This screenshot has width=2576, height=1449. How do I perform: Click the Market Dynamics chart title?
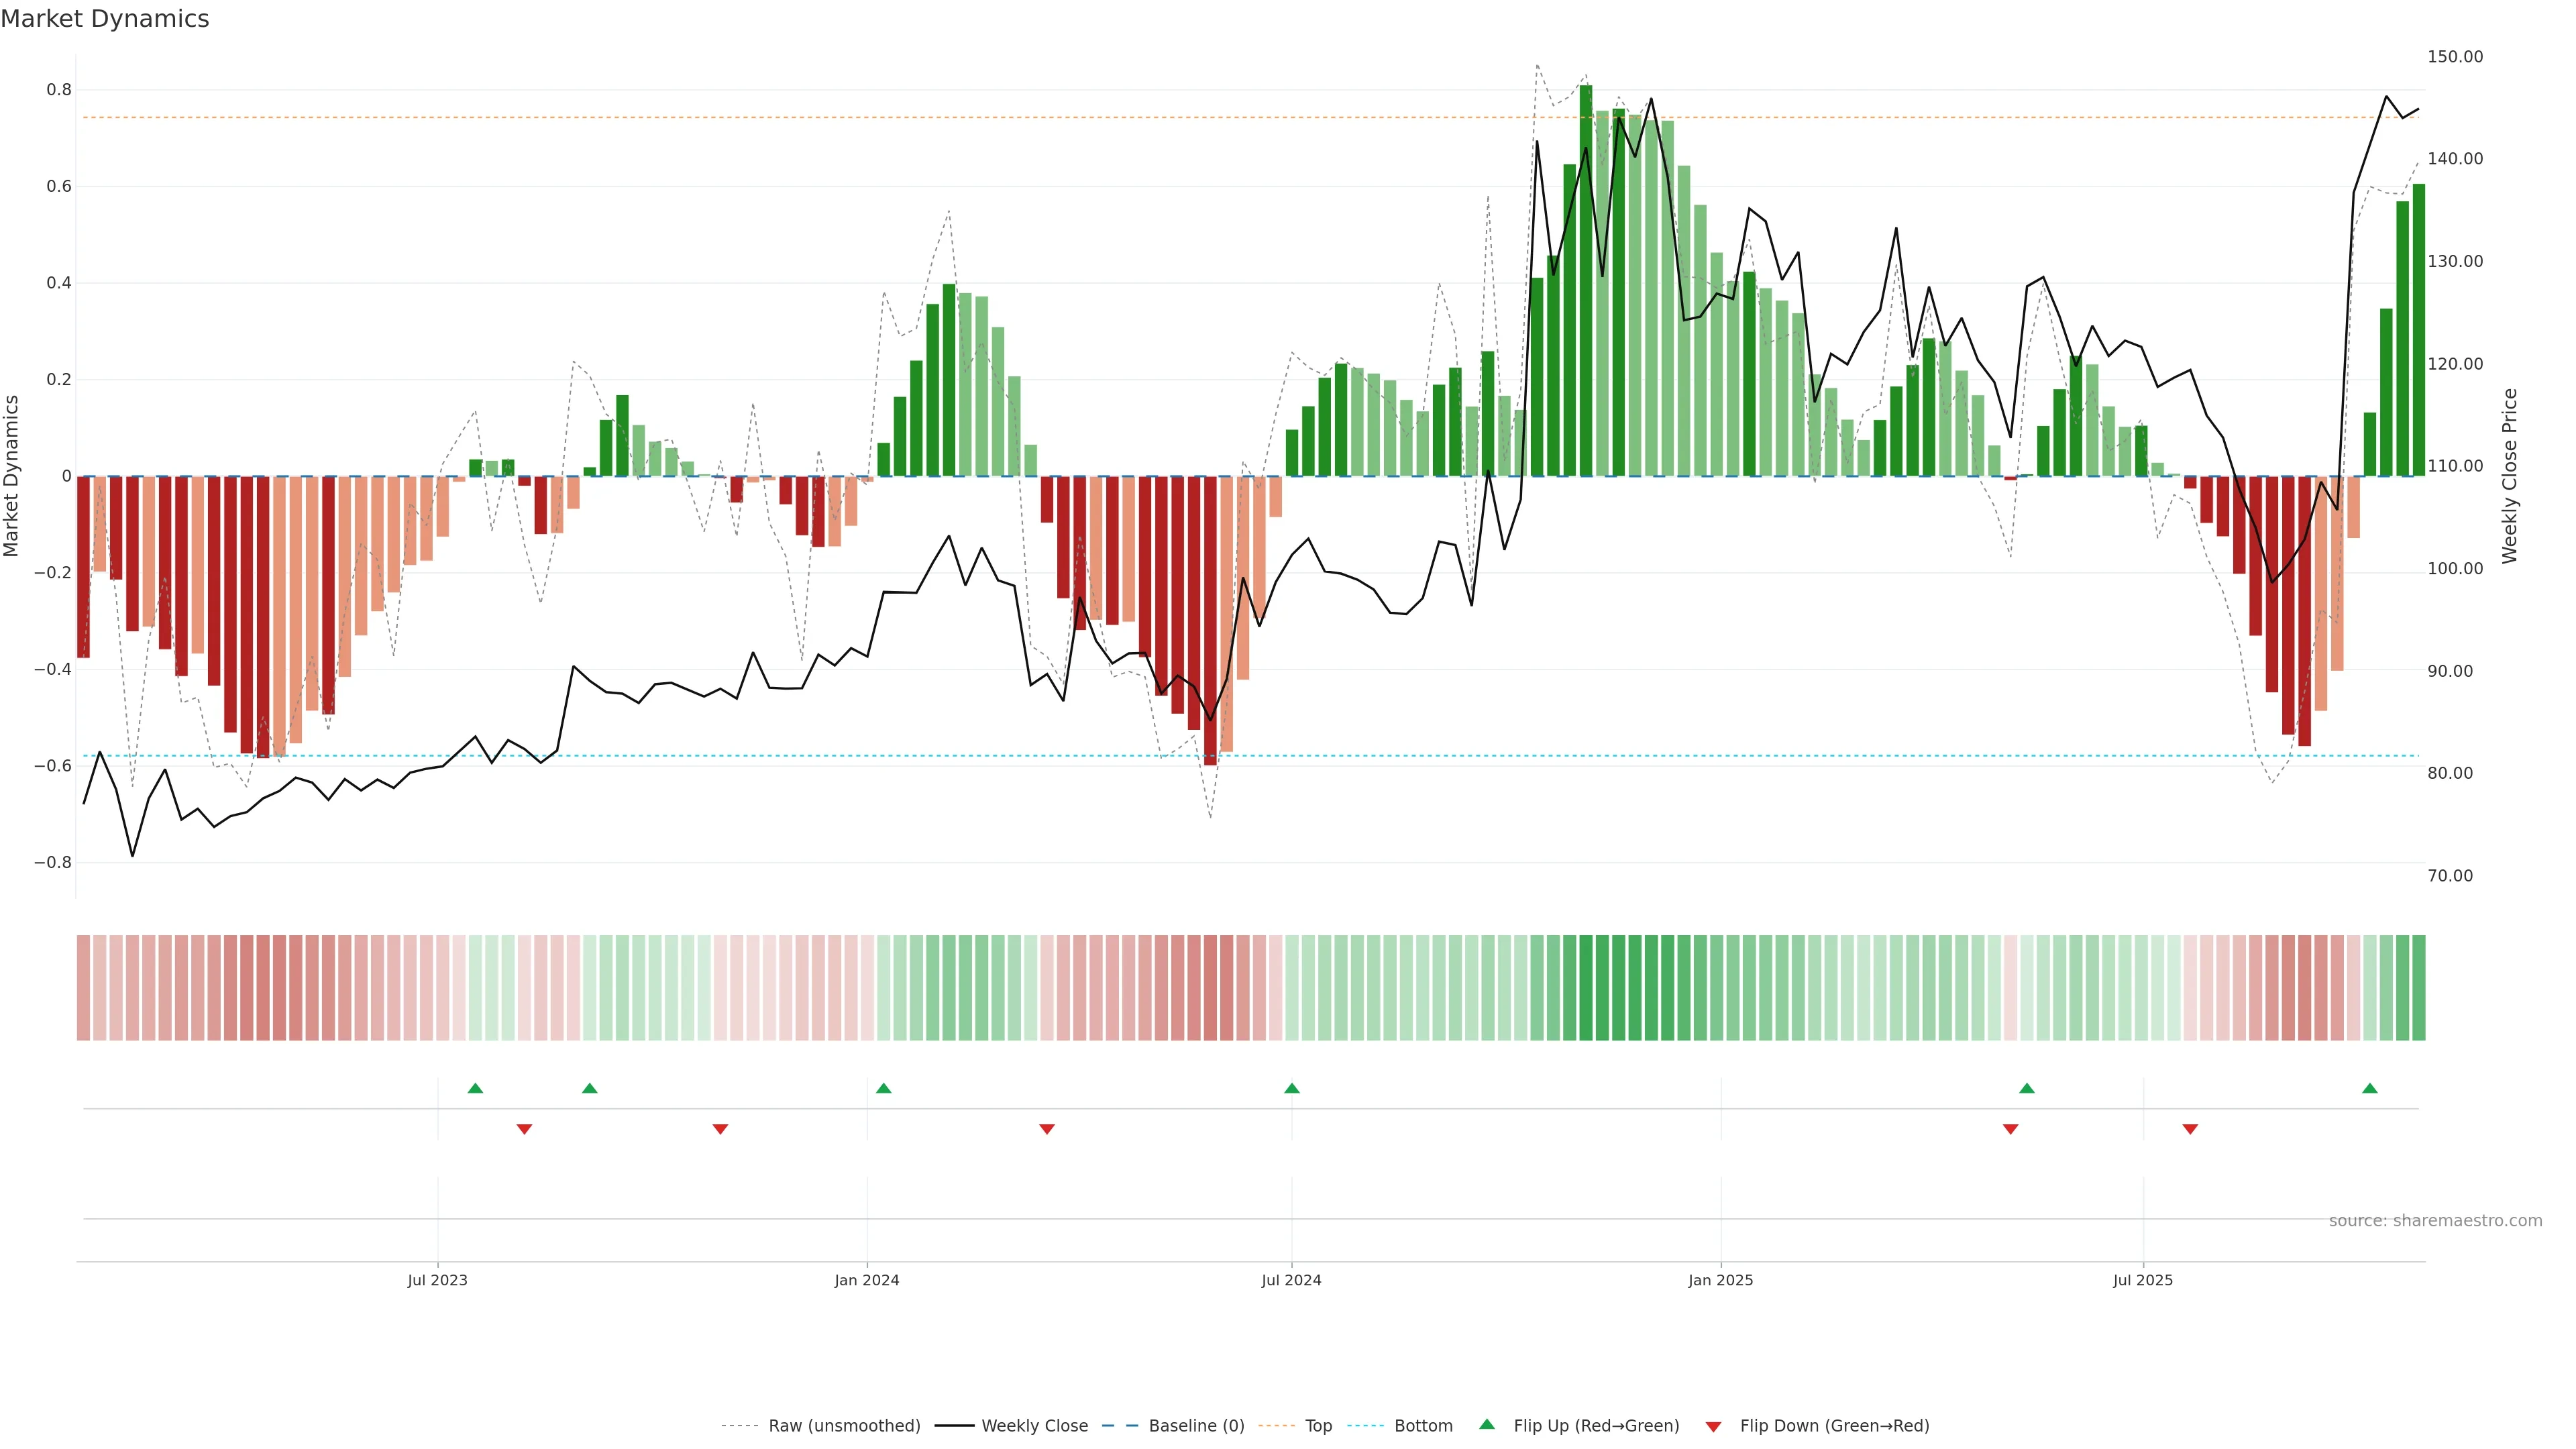(105, 19)
